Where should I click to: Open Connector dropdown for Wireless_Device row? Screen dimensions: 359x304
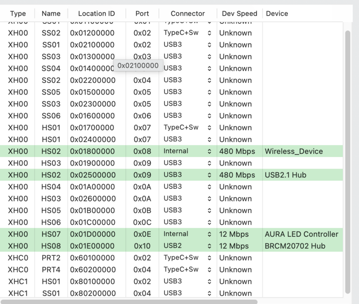pos(187,151)
